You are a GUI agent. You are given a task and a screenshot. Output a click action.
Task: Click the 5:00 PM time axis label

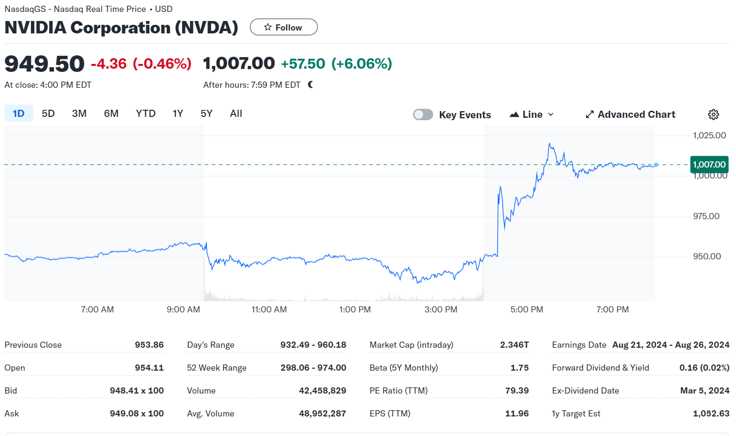coord(527,310)
